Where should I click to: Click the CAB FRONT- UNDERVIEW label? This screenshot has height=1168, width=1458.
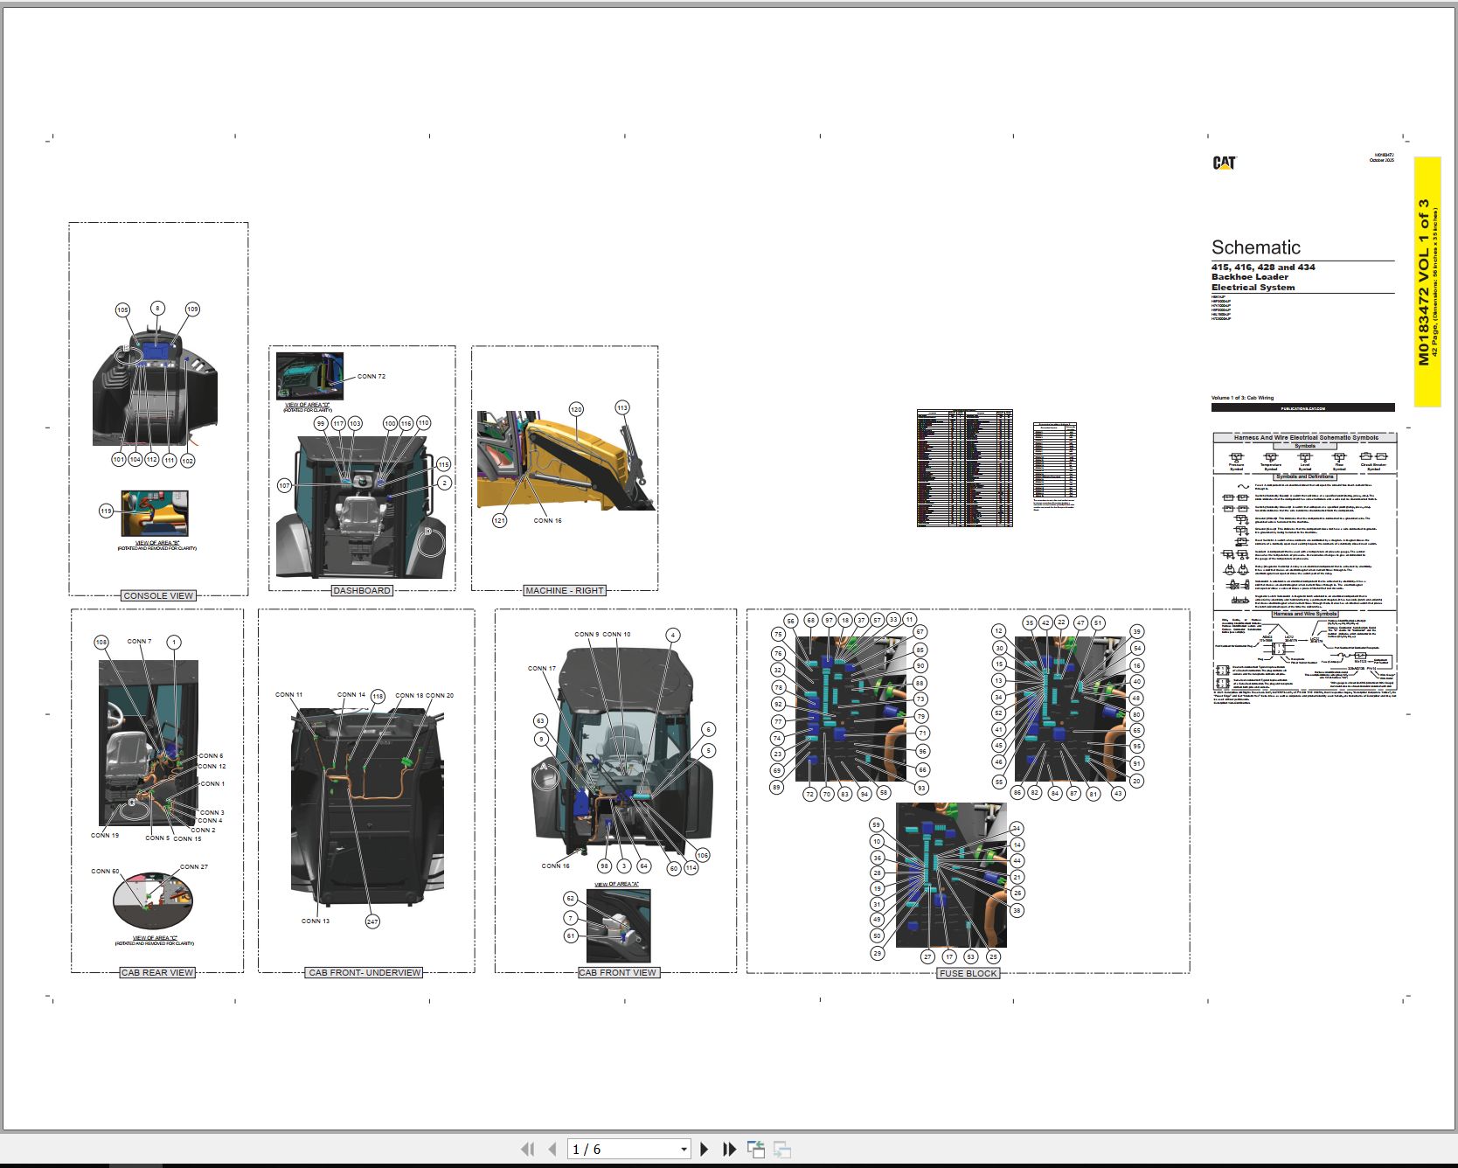[x=364, y=972]
